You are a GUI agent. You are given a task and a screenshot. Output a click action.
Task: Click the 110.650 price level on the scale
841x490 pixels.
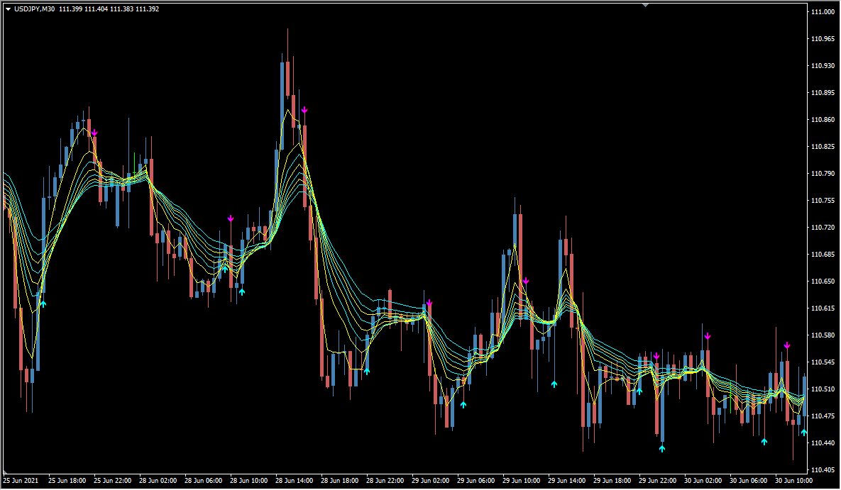click(x=823, y=282)
